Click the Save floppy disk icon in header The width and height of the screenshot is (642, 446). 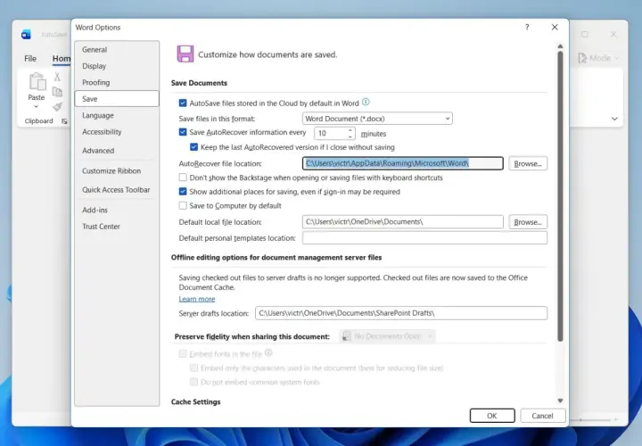[185, 54]
